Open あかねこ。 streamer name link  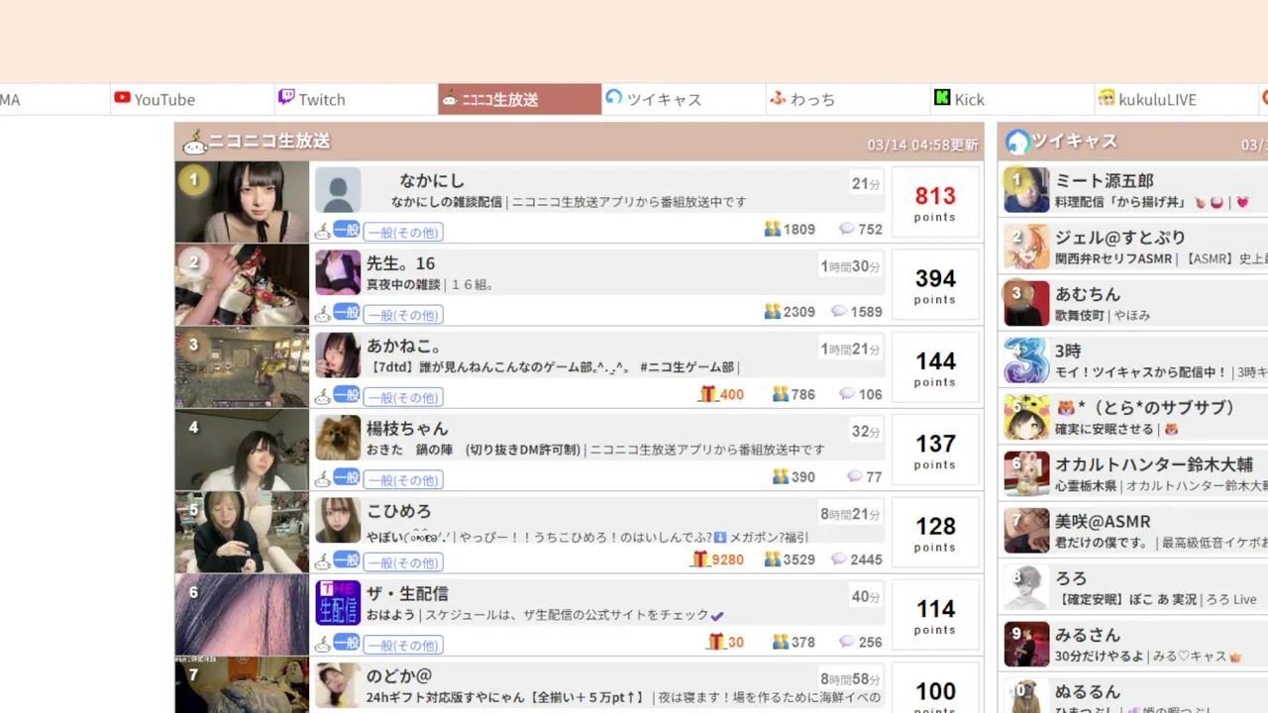[404, 346]
